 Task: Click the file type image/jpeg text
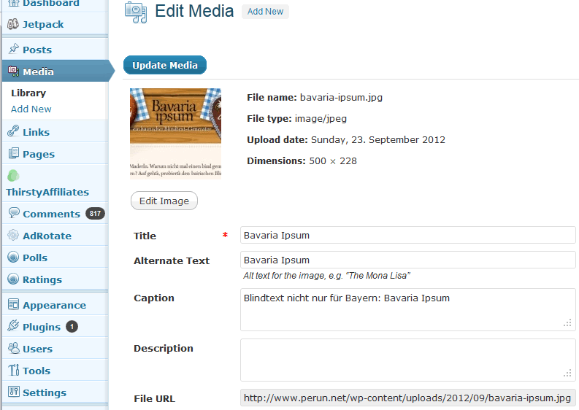click(321, 119)
